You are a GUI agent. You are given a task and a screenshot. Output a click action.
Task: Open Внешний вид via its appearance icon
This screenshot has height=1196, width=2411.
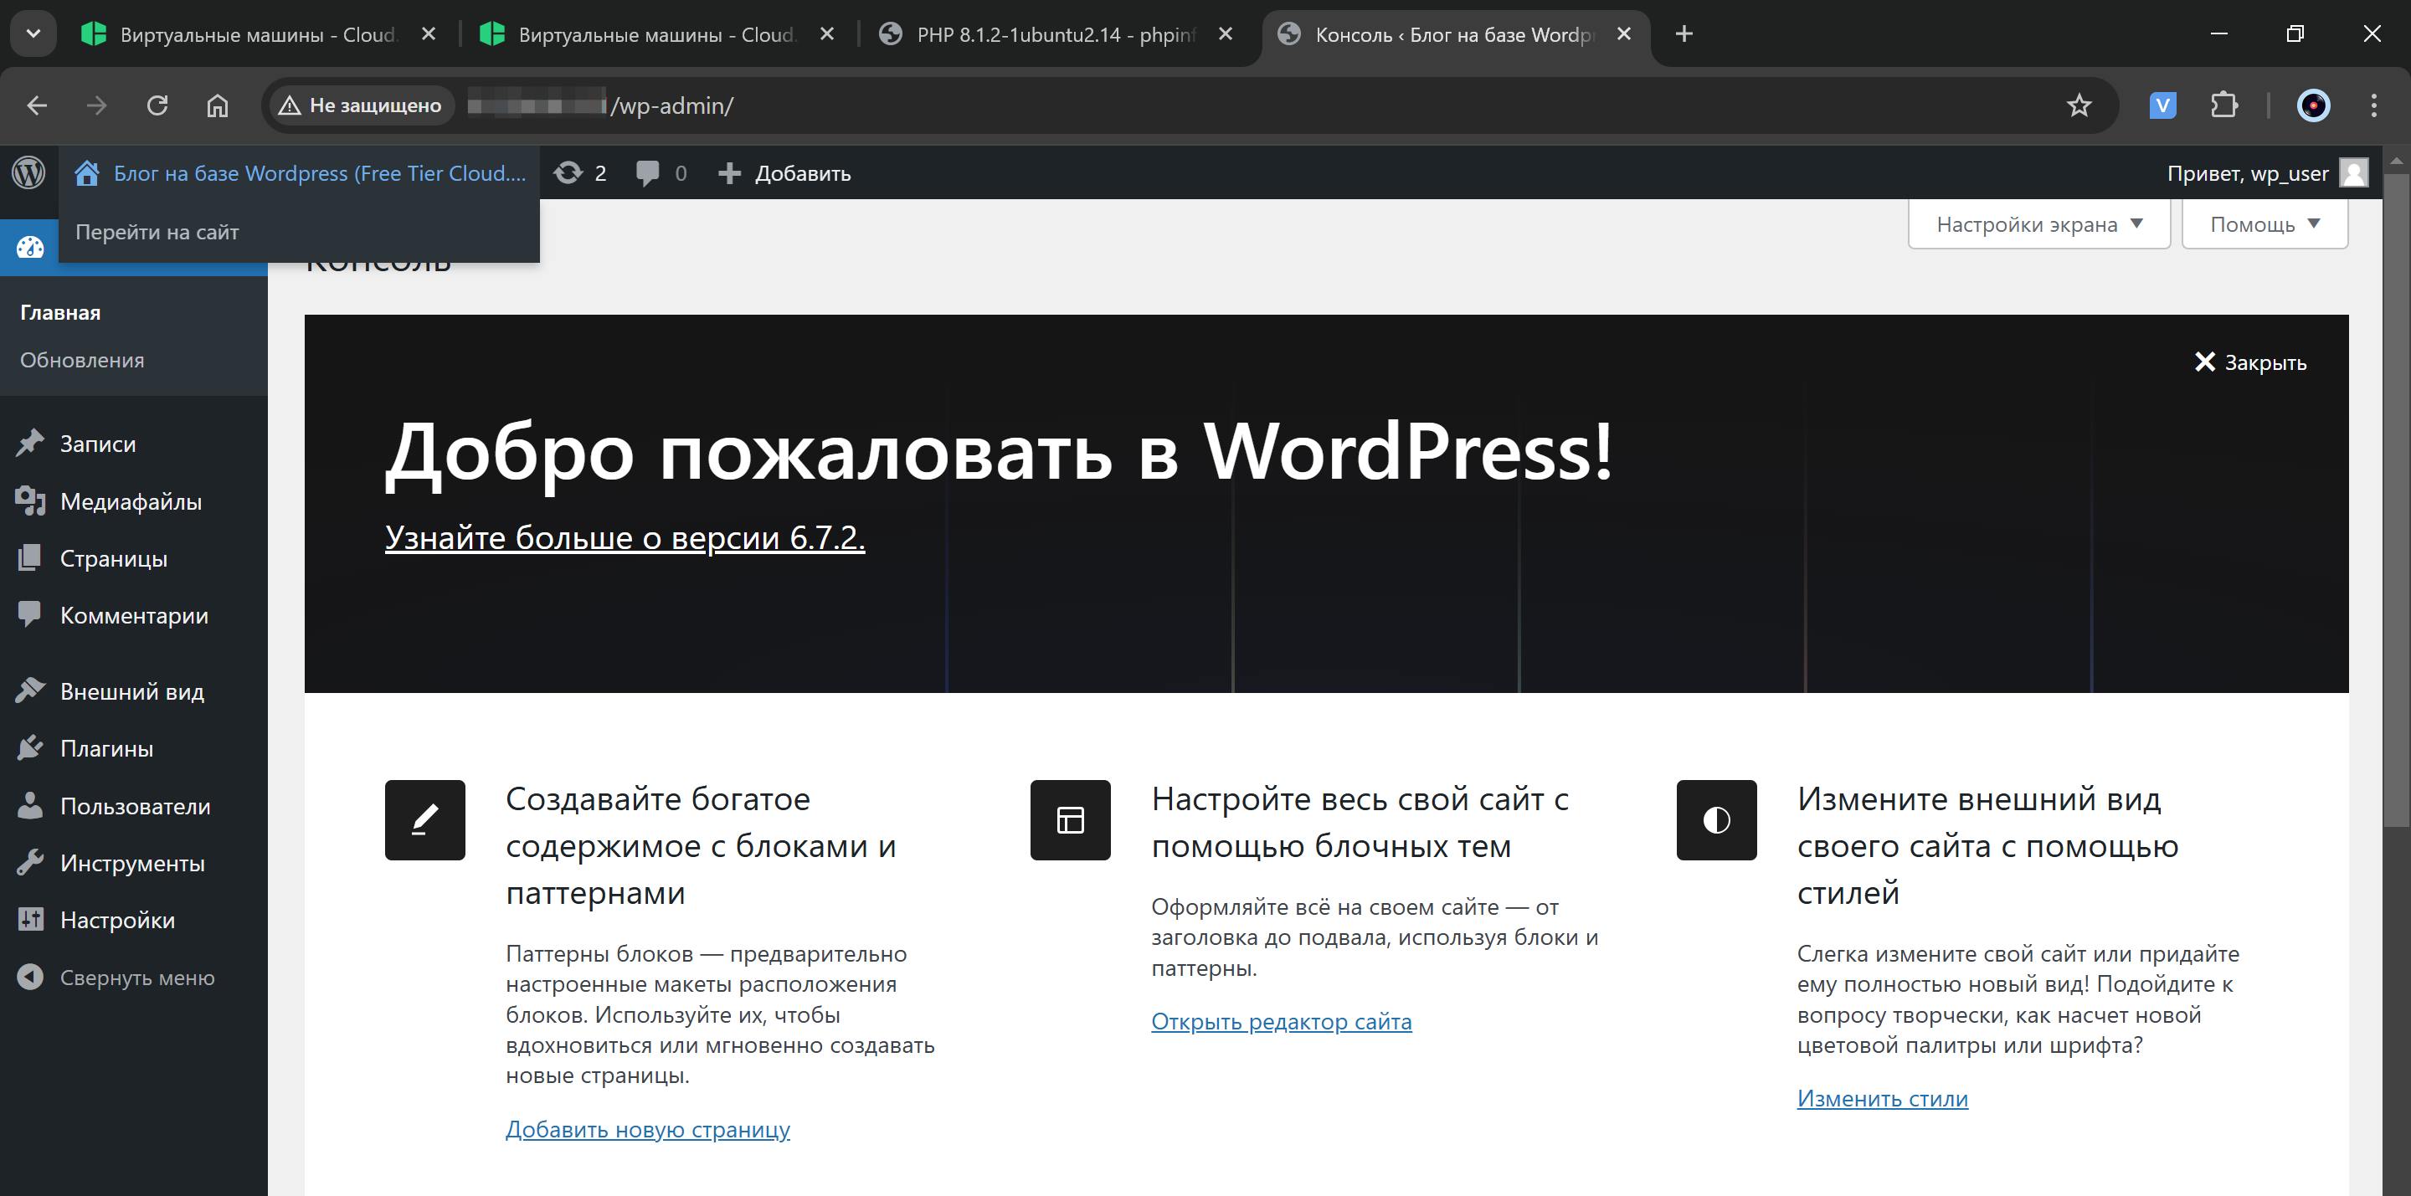[31, 690]
